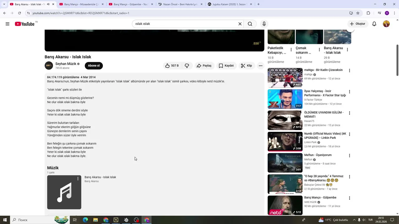Open browser extensions puzzle icon
399x224 pixels.
(x=368, y=13)
